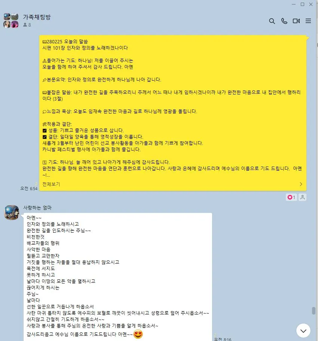Screen dimensions: 318x341
Task: Click the heart-eyes emoji in mom's message
Action: (138, 334)
